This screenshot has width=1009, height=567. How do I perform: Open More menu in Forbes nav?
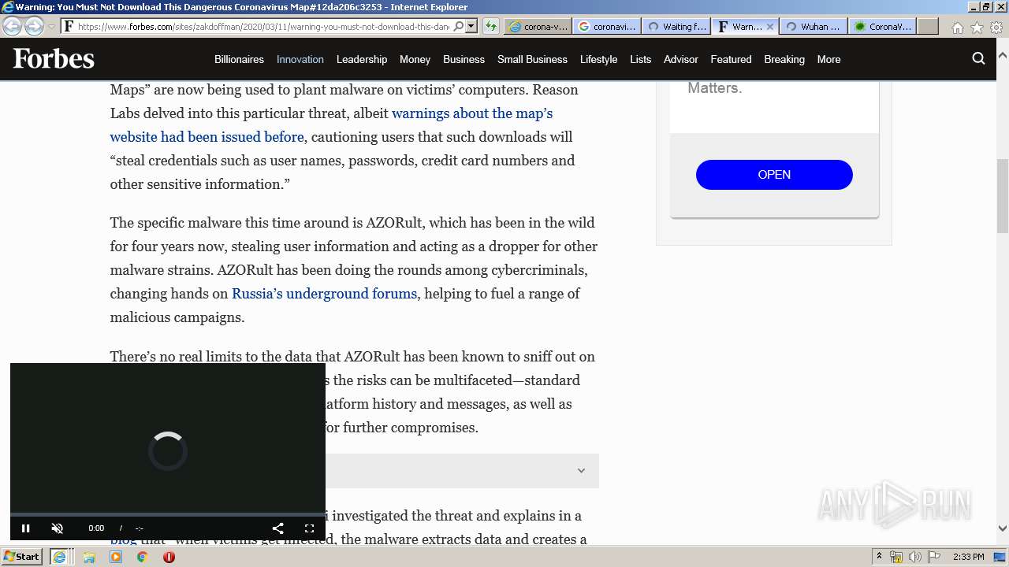[828, 59]
